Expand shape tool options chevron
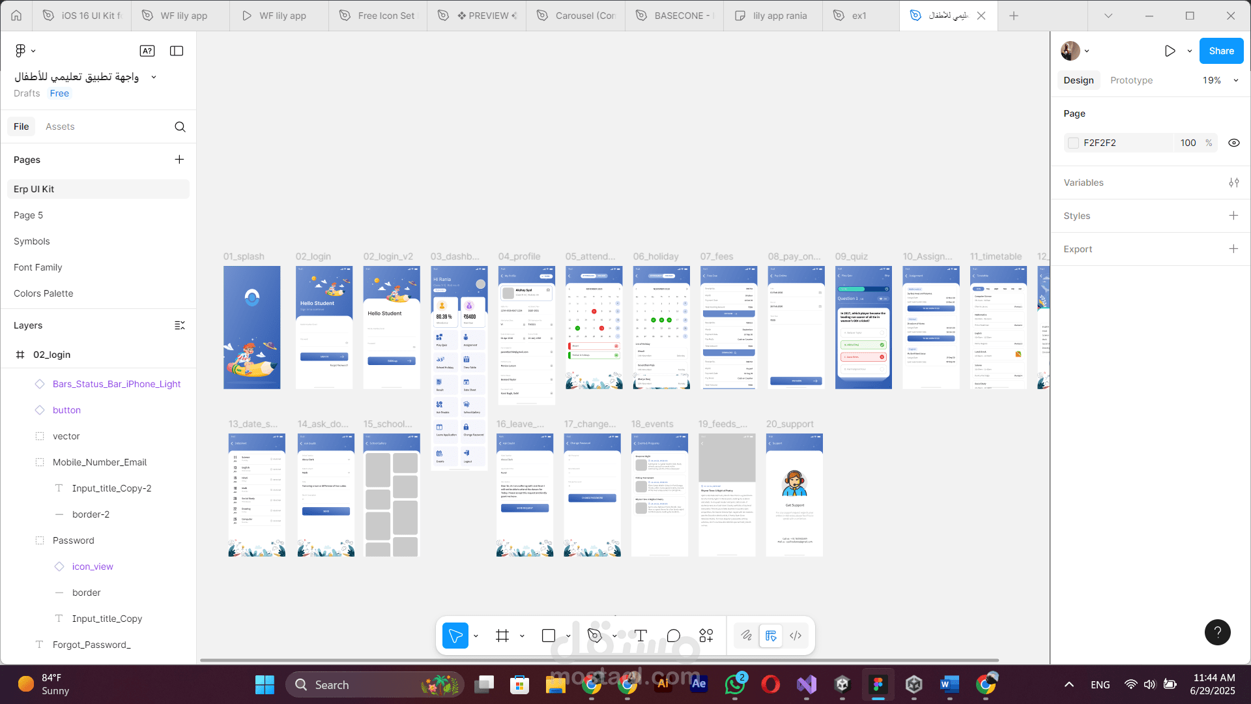 point(568,636)
